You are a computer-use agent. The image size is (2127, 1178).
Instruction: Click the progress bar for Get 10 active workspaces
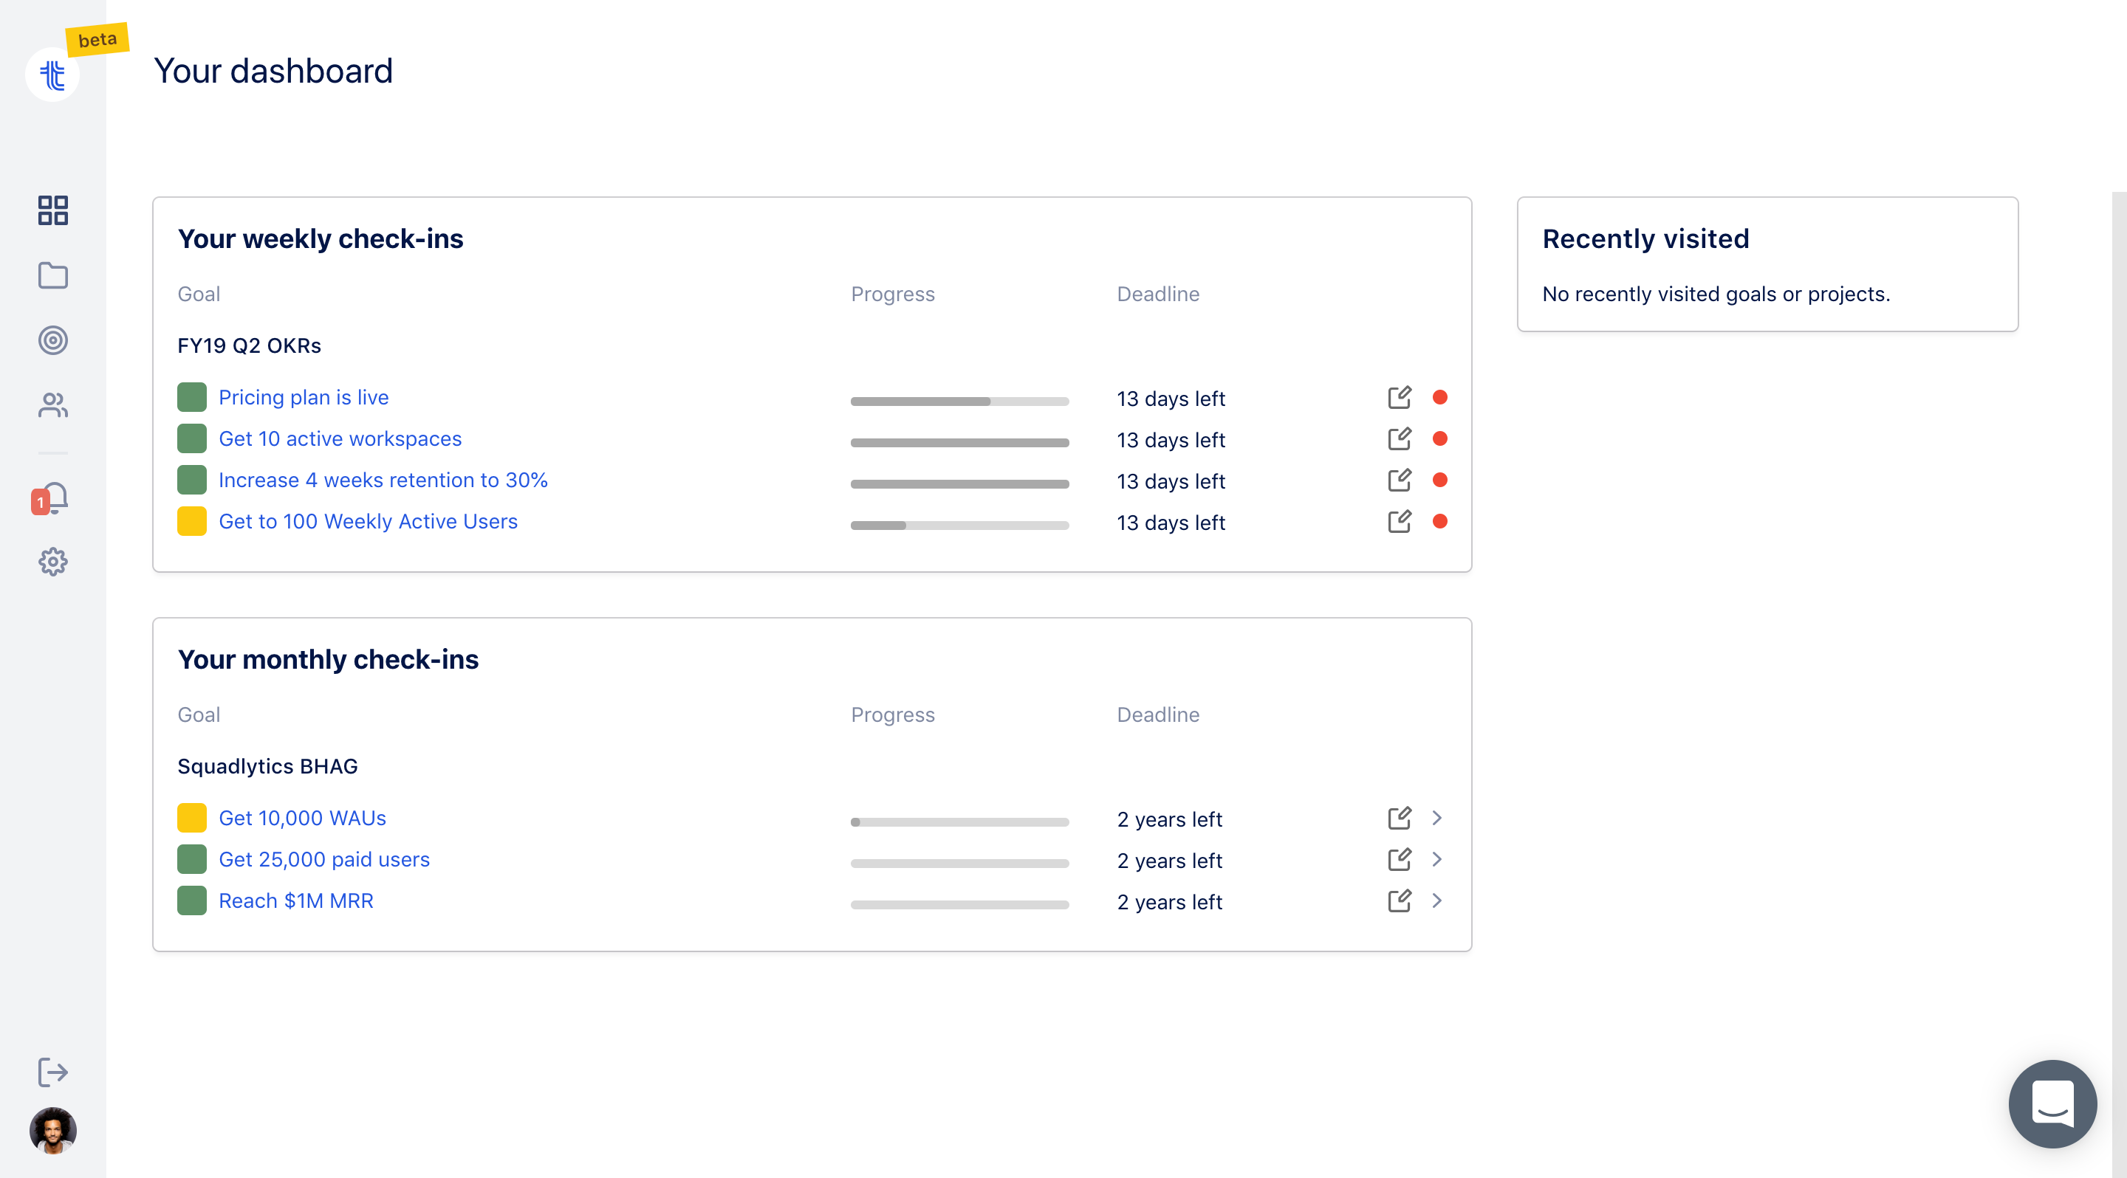click(x=959, y=443)
